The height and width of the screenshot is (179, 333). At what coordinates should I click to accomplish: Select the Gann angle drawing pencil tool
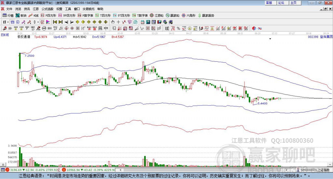click(5, 28)
